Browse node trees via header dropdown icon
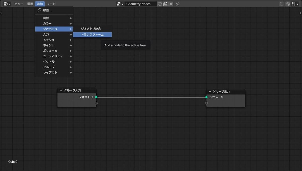 click(x=120, y=4)
